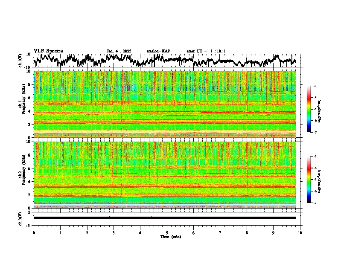
Task: Click time axis tick label 9
Action: [x=273, y=233]
